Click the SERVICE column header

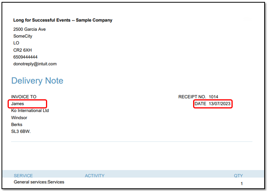click(x=23, y=176)
